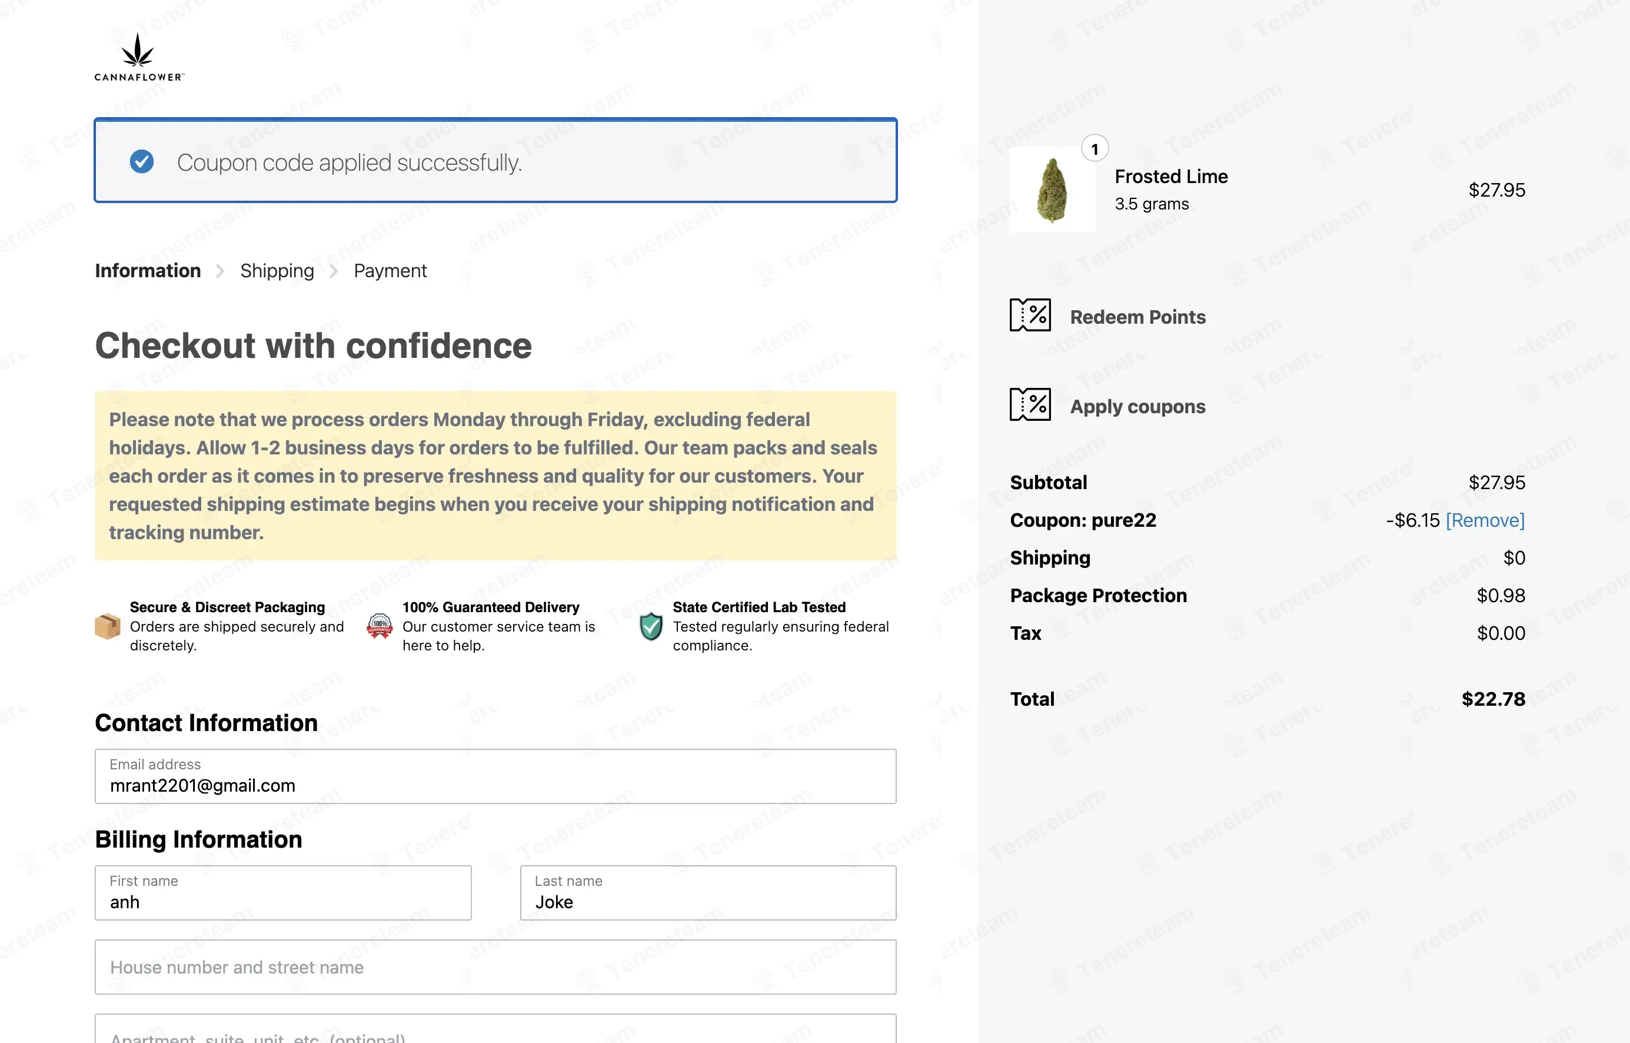
Task: Click the blue checkmark success icon
Action: pyautogui.click(x=141, y=161)
